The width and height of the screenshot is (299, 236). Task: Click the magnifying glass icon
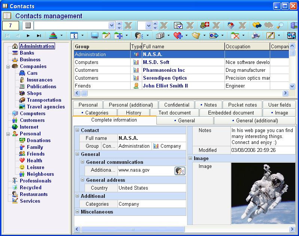(280, 25)
